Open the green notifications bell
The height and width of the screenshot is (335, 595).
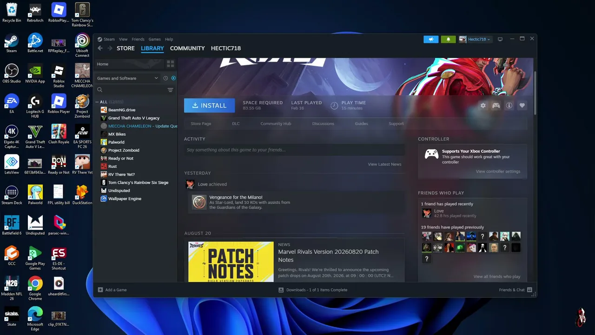click(x=448, y=39)
